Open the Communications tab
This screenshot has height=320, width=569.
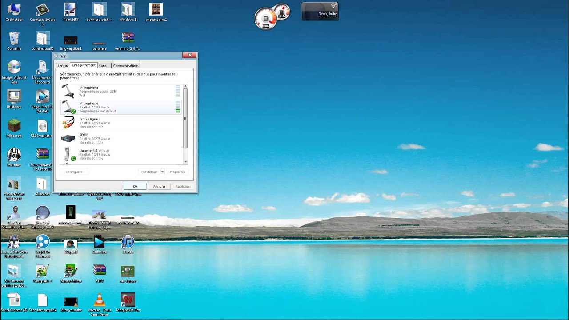(x=126, y=66)
